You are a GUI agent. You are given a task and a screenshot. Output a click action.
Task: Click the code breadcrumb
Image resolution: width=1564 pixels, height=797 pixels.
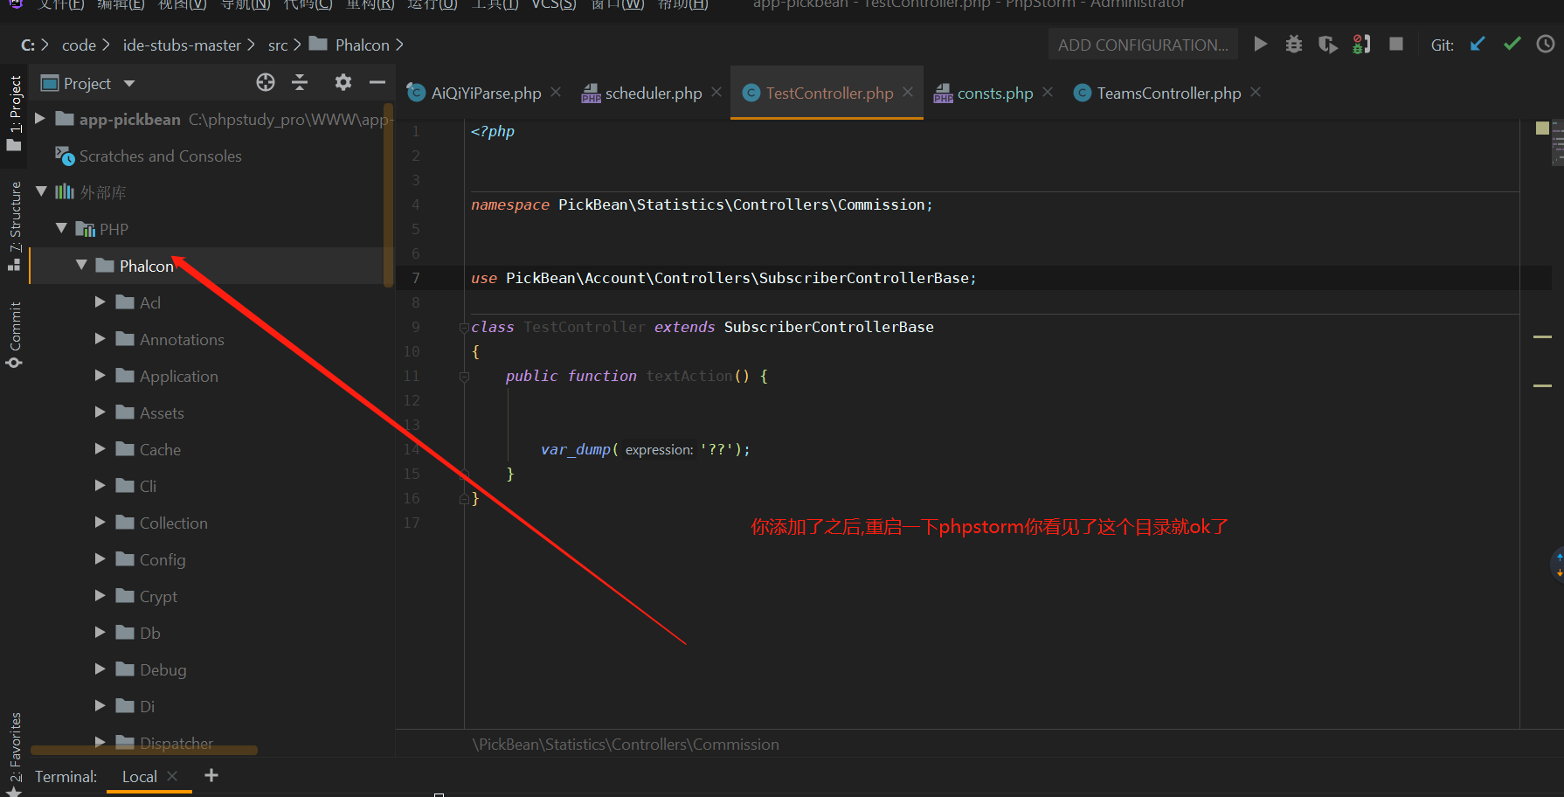[79, 45]
